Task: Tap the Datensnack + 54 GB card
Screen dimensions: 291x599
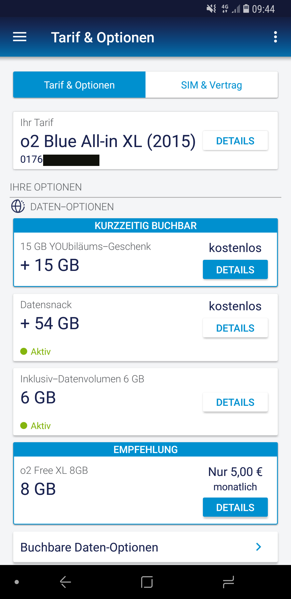Action: click(108, 324)
